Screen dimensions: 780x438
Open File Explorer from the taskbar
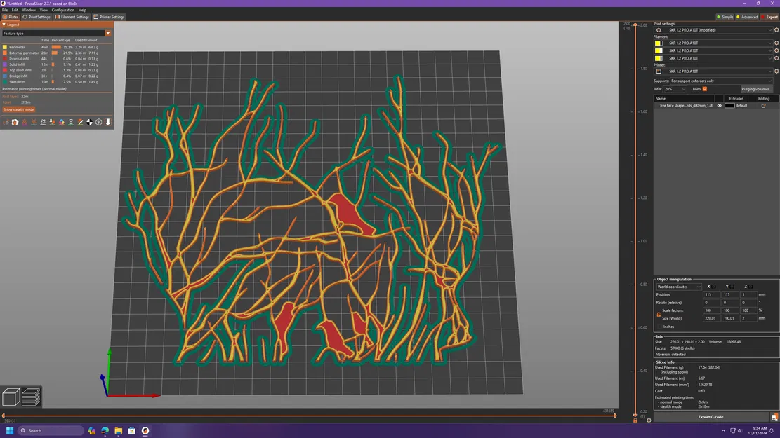click(x=119, y=430)
